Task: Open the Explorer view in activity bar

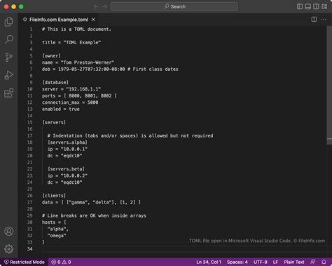Action: (9, 22)
